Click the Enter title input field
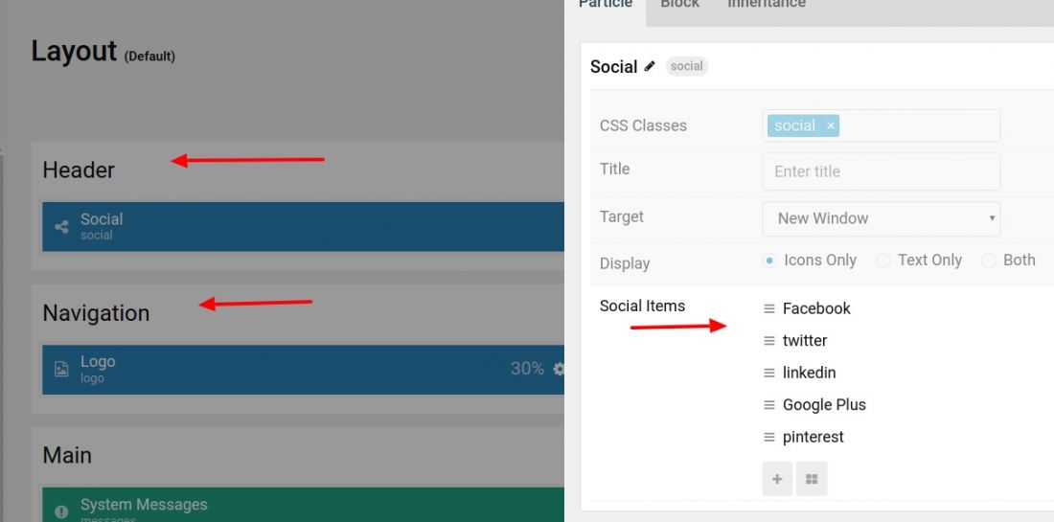 pyautogui.click(x=882, y=171)
